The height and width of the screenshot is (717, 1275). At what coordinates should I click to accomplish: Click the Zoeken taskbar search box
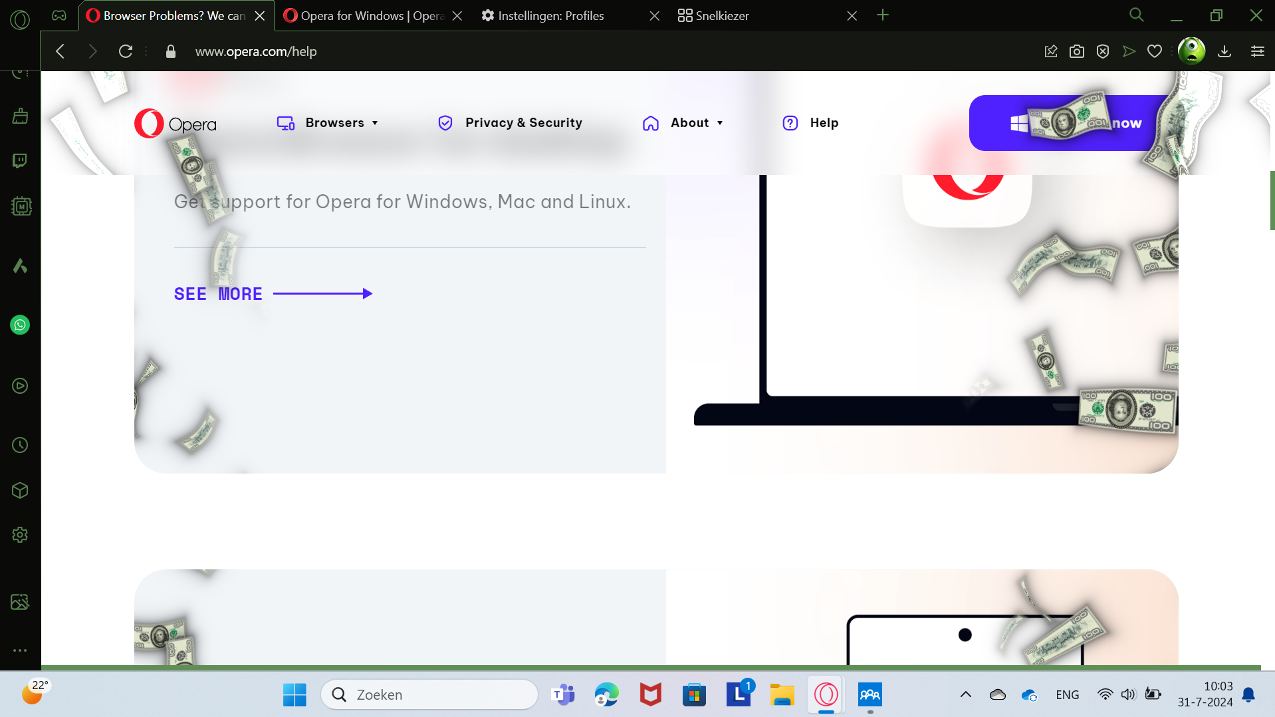point(429,694)
